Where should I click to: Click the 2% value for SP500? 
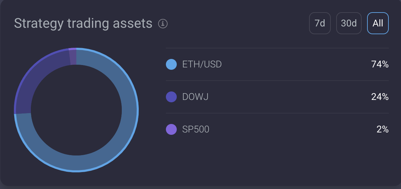[382, 129]
